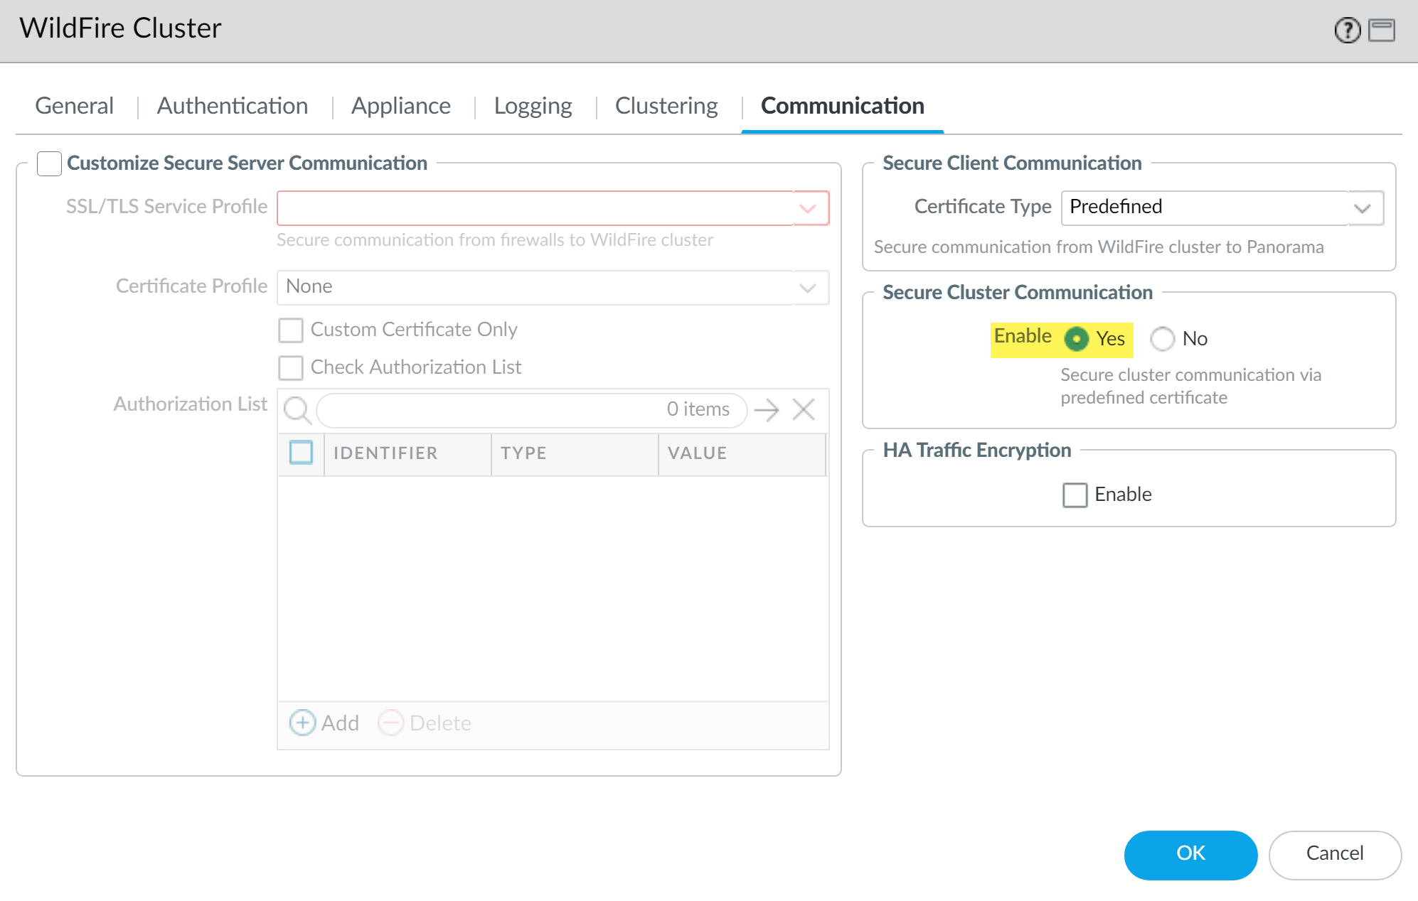The width and height of the screenshot is (1418, 901).
Task: Tick Custom Certificate Only checkbox
Action: pos(291,330)
